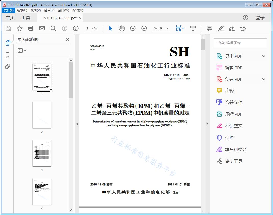The height and width of the screenshot is (215, 273).
Task: Select the page 3 thumbnail
Action: pyautogui.click(x=42, y=153)
